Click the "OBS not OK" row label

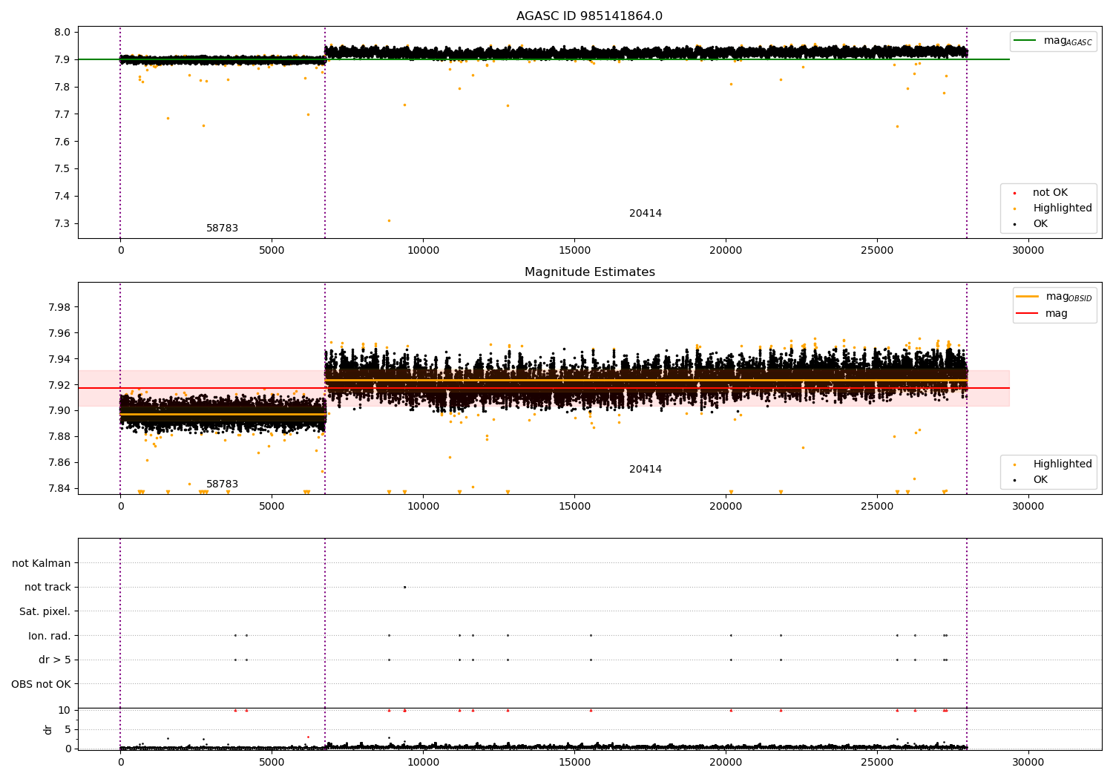pyautogui.click(x=41, y=684)
